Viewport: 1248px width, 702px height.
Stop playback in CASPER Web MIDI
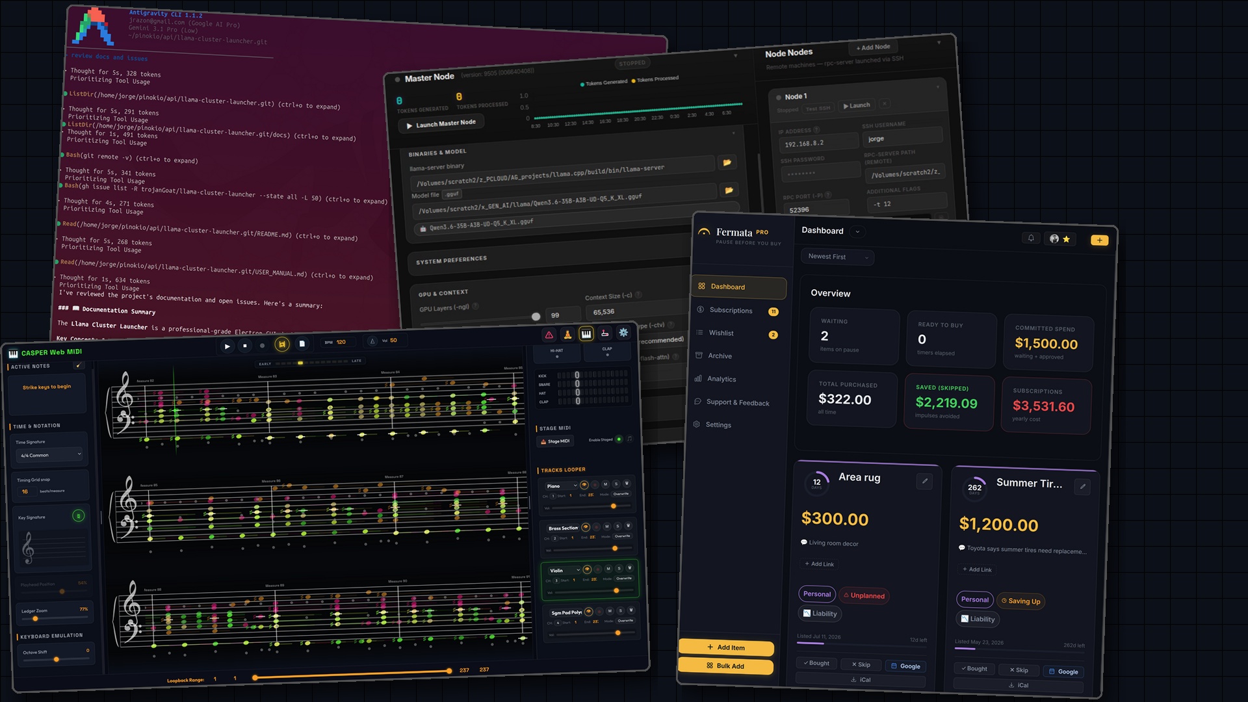(245, 346)
